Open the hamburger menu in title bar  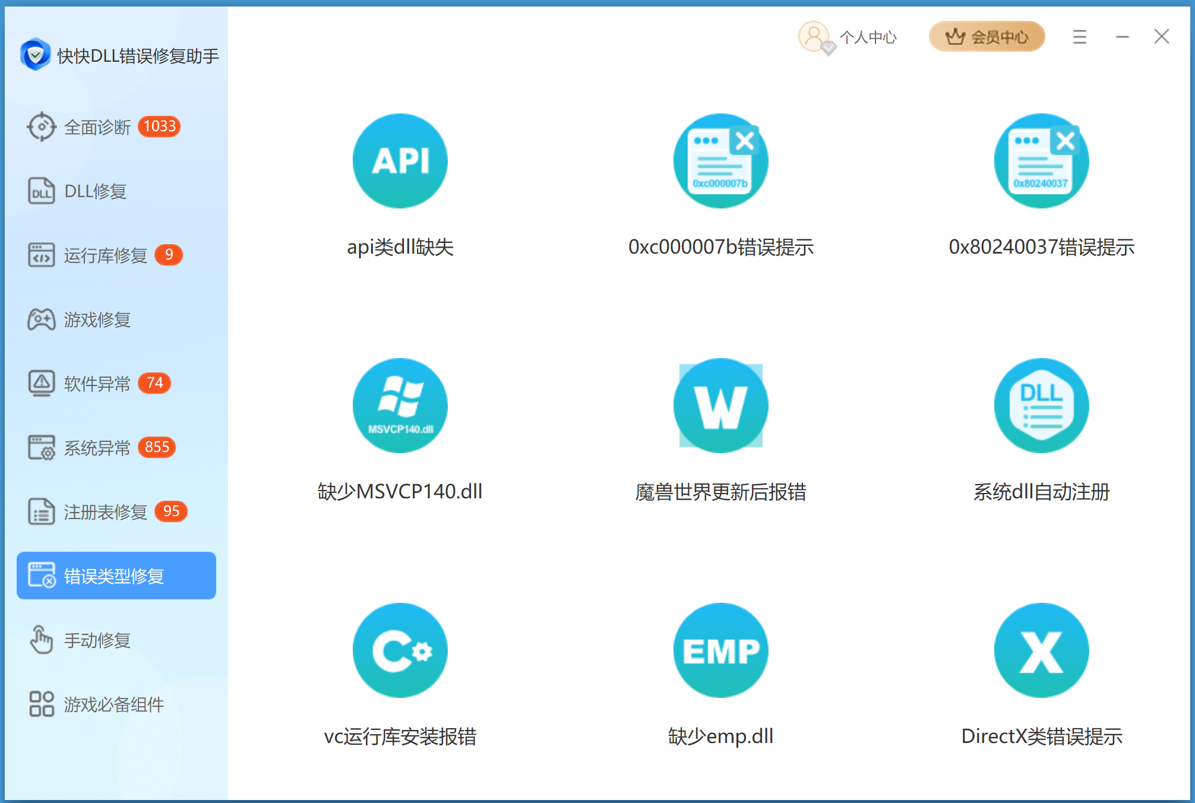(x=1079, y=37)
